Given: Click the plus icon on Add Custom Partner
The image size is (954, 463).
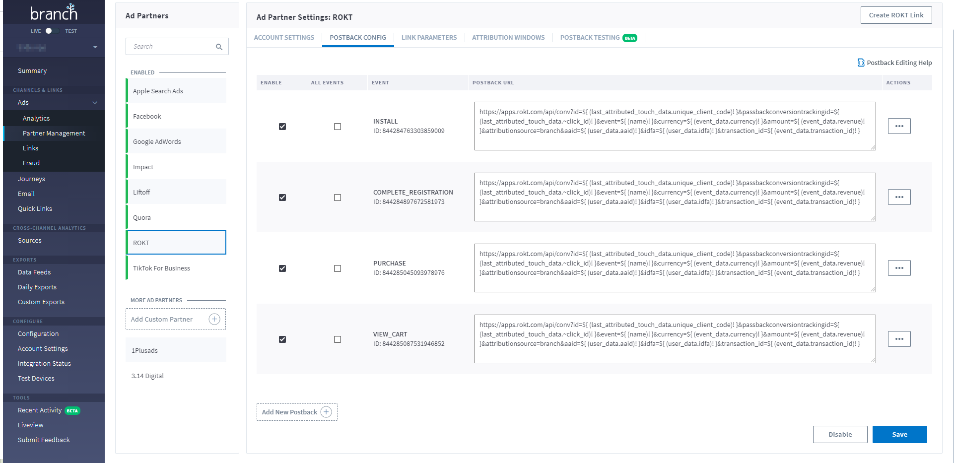Looking at the screenshot, I should [214, 319].
